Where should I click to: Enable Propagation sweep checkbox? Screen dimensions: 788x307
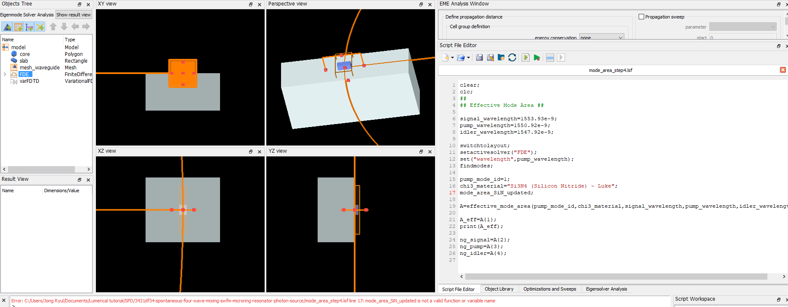tap(642, 17)
